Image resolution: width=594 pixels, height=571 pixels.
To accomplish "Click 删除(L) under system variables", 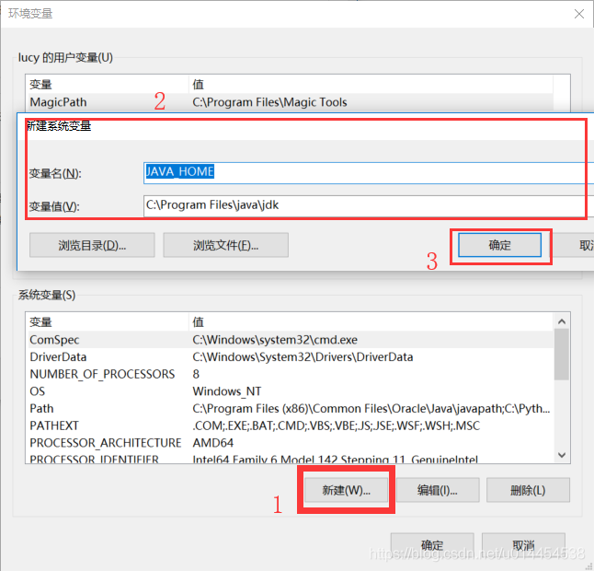I will 528,490.
